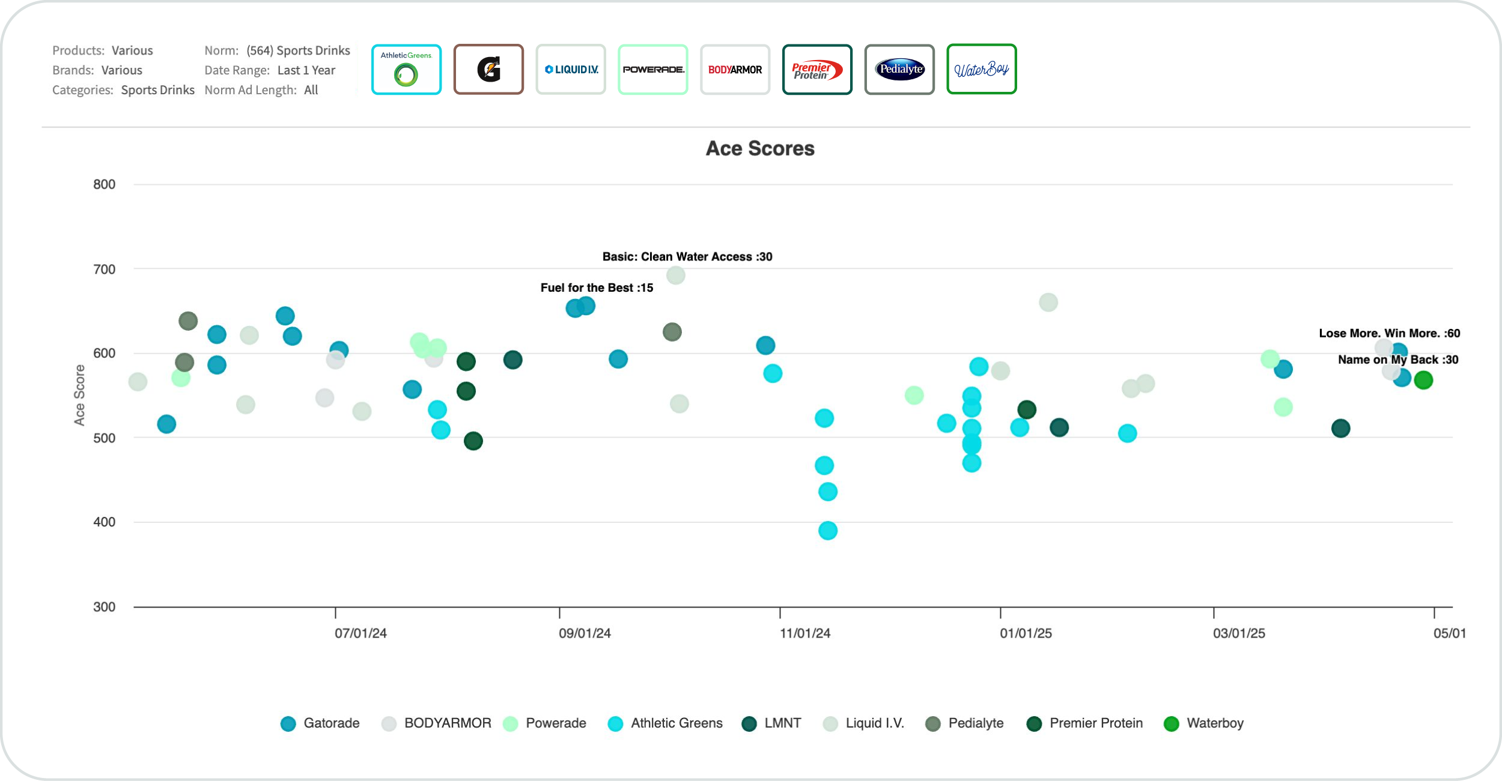Viewport: 1502px width, 781px height.
Task: Click the 09/01/24 x-axis date label
Action: (x=585, y=633)
